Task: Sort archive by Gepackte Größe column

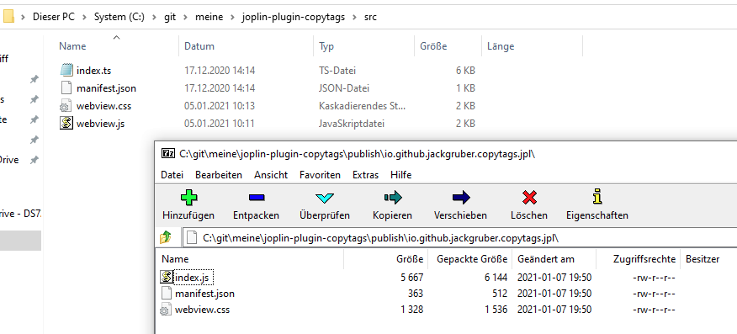Action: pyautogui.click(x=472, y=259)
